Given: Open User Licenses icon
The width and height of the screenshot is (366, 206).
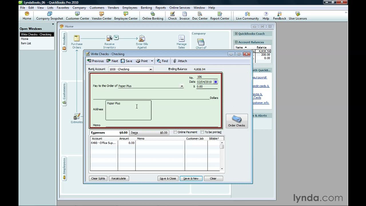Looking at the screenshot, I should (x=298, y=16).
